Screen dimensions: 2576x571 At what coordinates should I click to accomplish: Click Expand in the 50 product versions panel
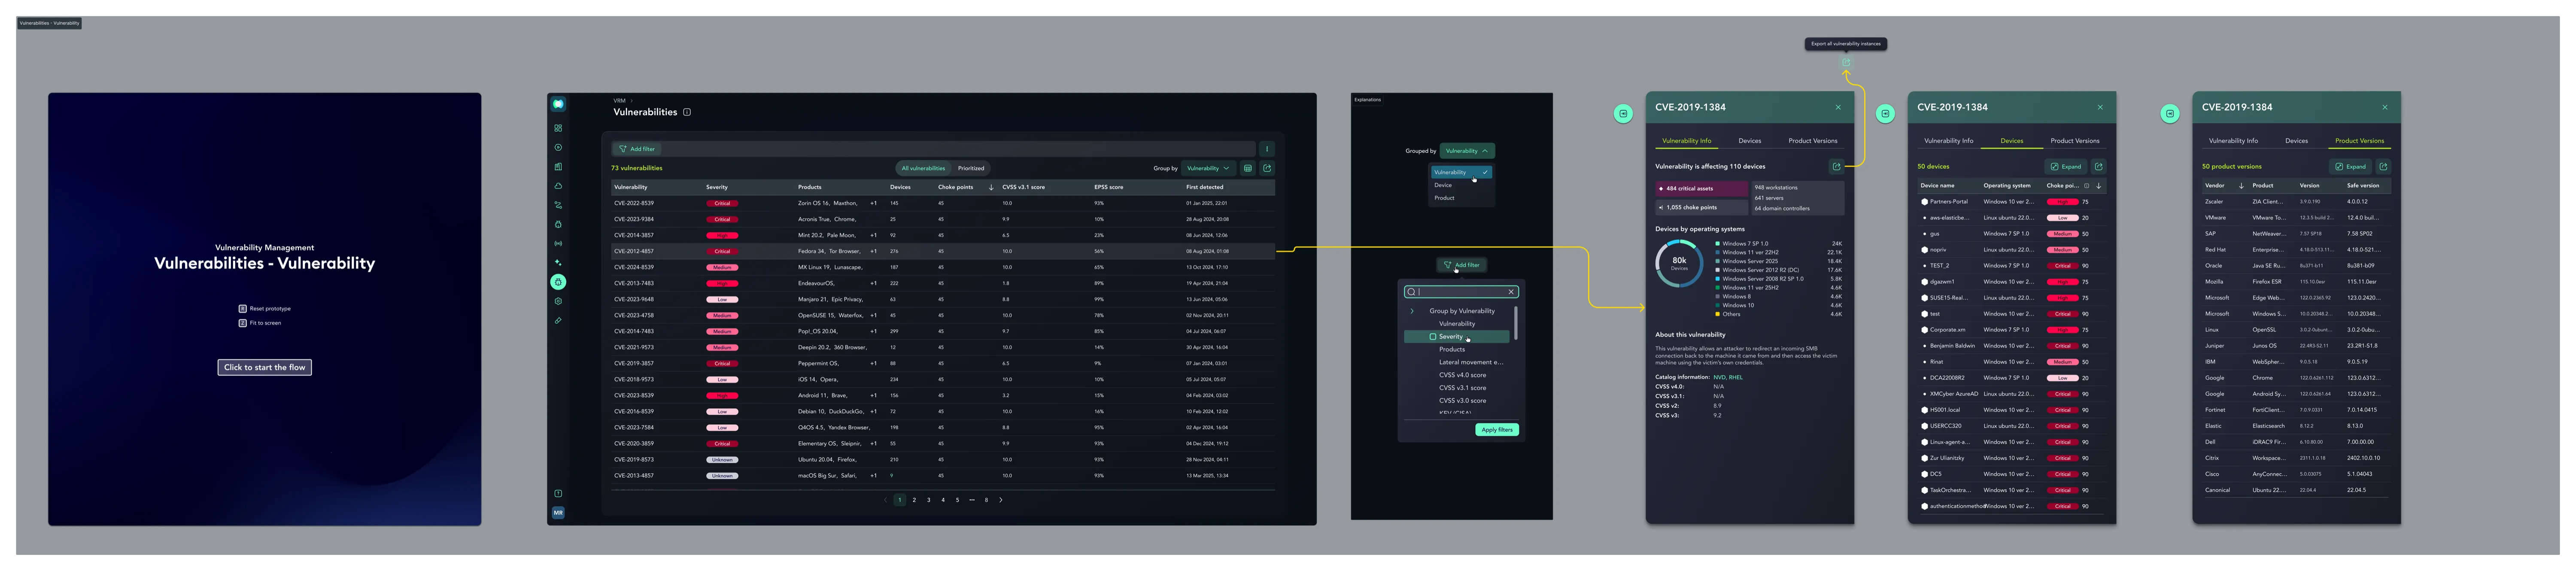(2350, 167)
